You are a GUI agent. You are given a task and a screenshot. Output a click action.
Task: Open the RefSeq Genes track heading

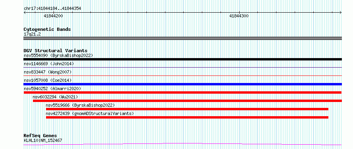pos(40,136)
